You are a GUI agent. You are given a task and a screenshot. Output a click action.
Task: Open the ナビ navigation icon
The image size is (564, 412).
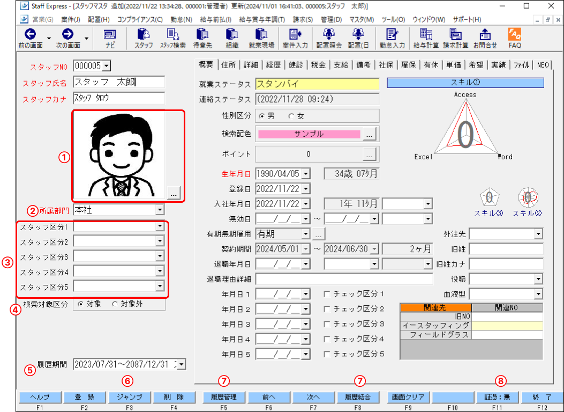pyautogui.click(x=110, y=34)
